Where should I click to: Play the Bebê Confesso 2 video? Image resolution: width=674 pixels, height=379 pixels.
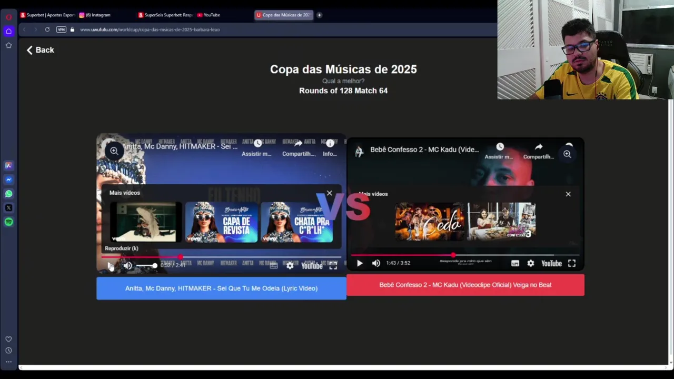click(x=360, y=263)
